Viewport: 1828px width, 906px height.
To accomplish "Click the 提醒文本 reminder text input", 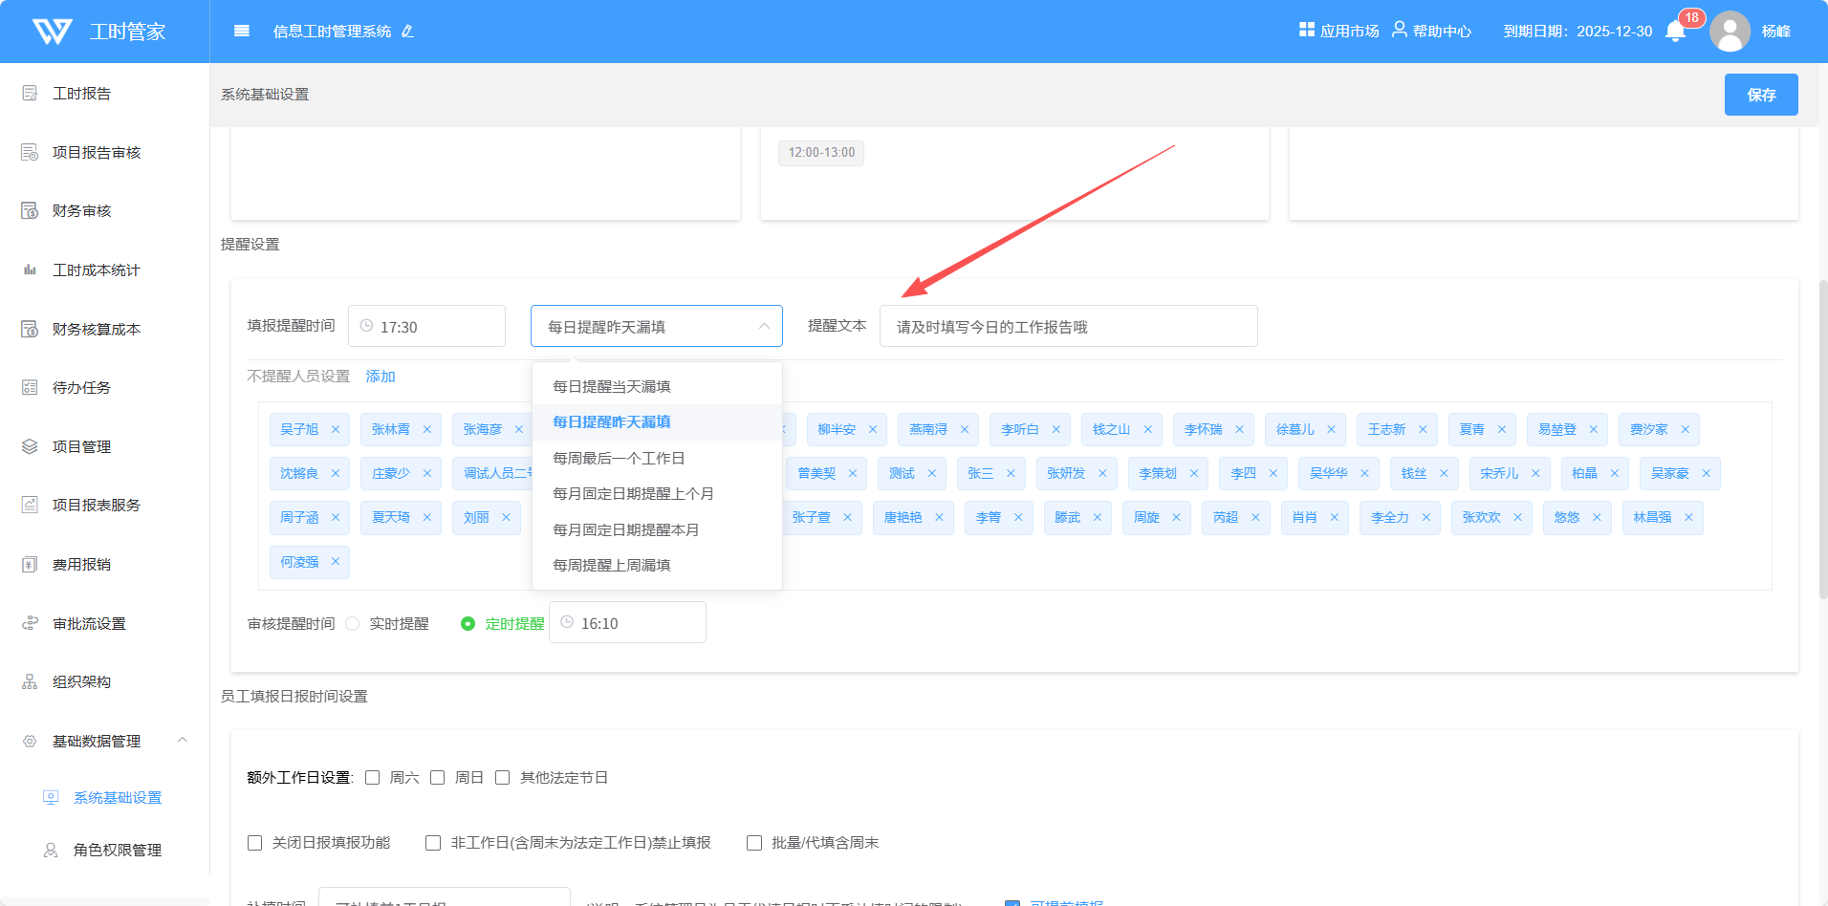I will point(1067,327).
